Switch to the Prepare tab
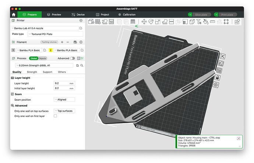Viewport: 254px width, 163px height. 30,15
